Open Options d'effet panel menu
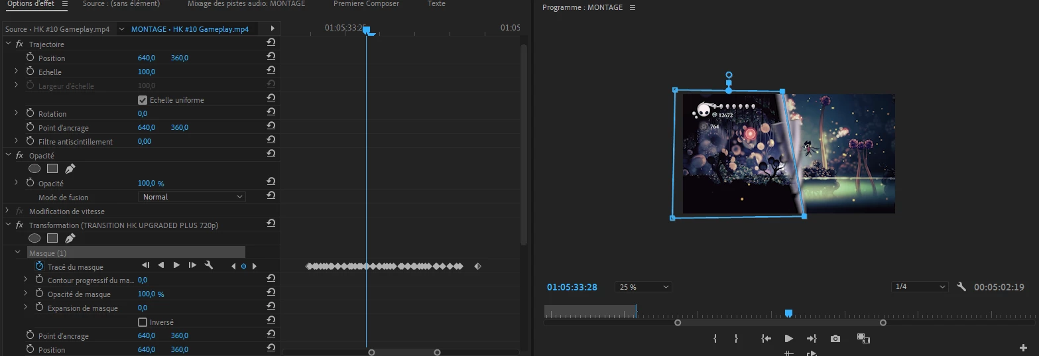 [64, 4]
